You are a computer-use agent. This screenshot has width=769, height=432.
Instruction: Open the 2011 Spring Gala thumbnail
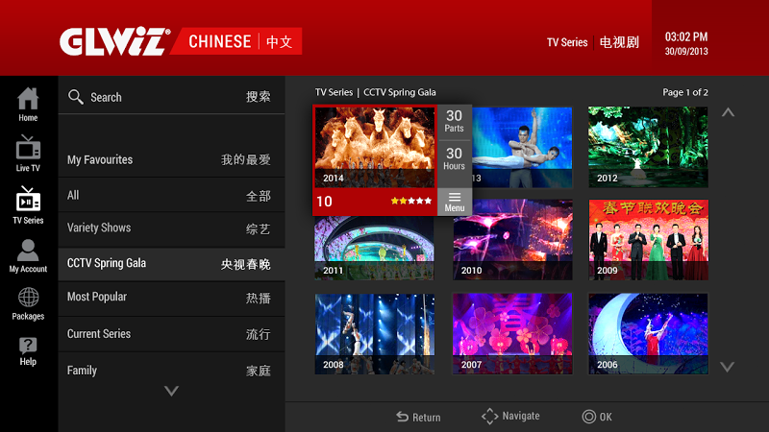(x=374, y=248)
